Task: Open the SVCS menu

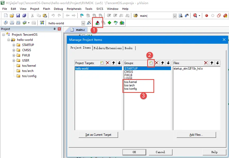Action: [x=100, y=9]
